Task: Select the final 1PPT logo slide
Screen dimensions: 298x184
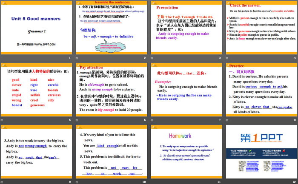Action: tap(261, 152)
